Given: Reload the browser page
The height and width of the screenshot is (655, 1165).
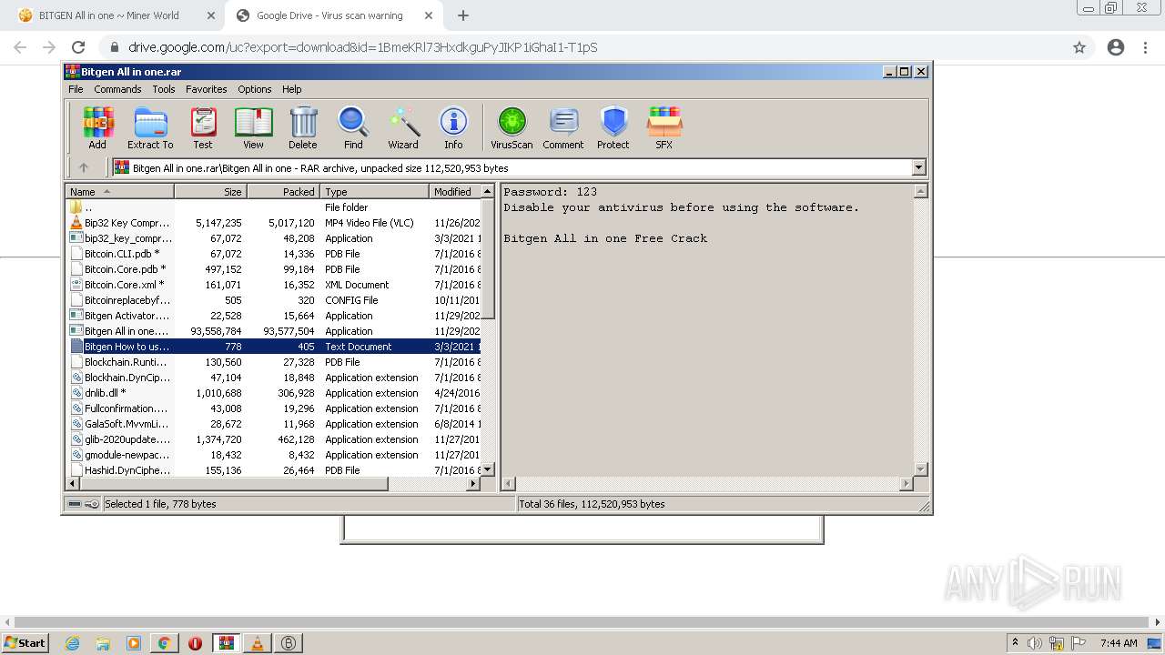Looking at the screenshot, I should click(x=78, y=47).
